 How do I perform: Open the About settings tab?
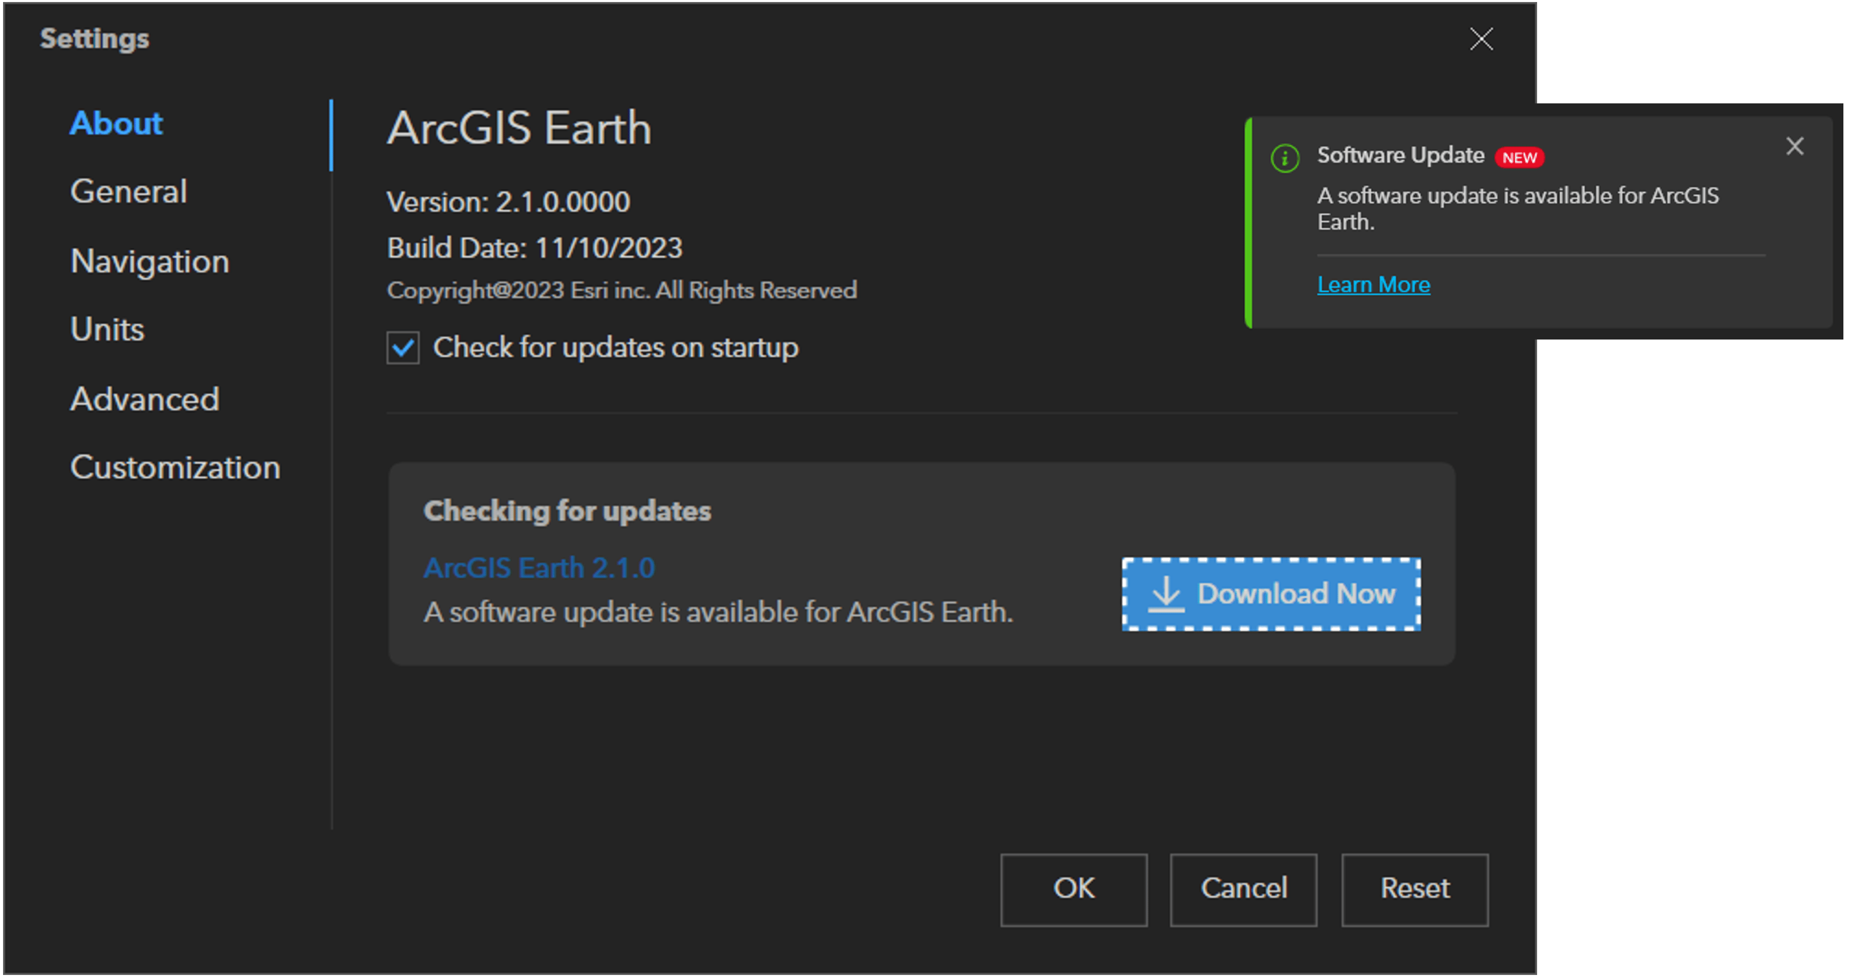[x=117, y=124]
